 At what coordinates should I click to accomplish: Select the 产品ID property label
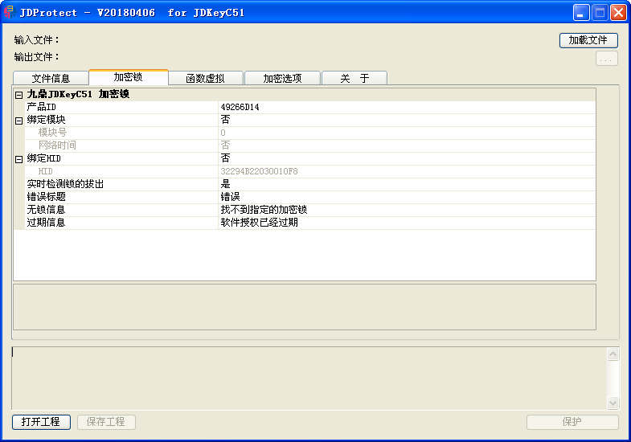pyautogui.click(x=42, y=107)
